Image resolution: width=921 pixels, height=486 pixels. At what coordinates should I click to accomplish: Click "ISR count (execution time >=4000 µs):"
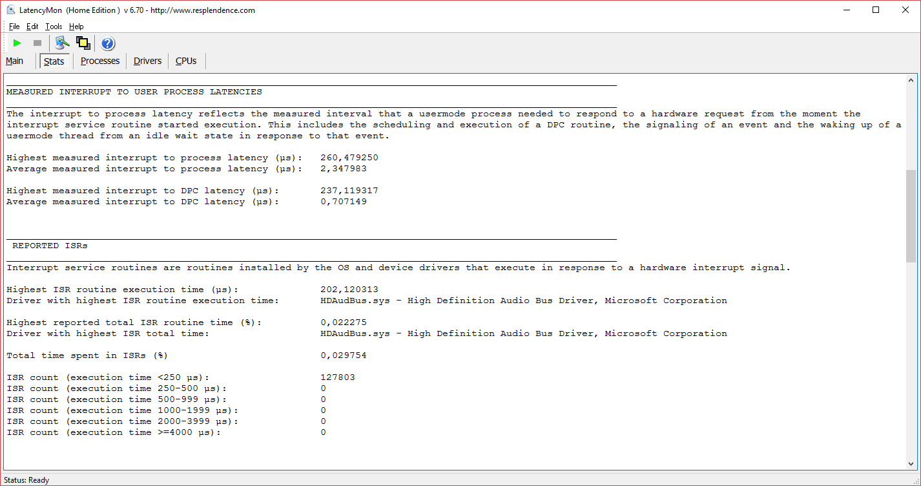click(x=114, y=432)
